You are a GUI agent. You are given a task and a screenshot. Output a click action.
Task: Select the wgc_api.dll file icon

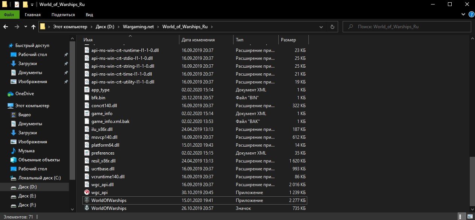coord(87,185)
